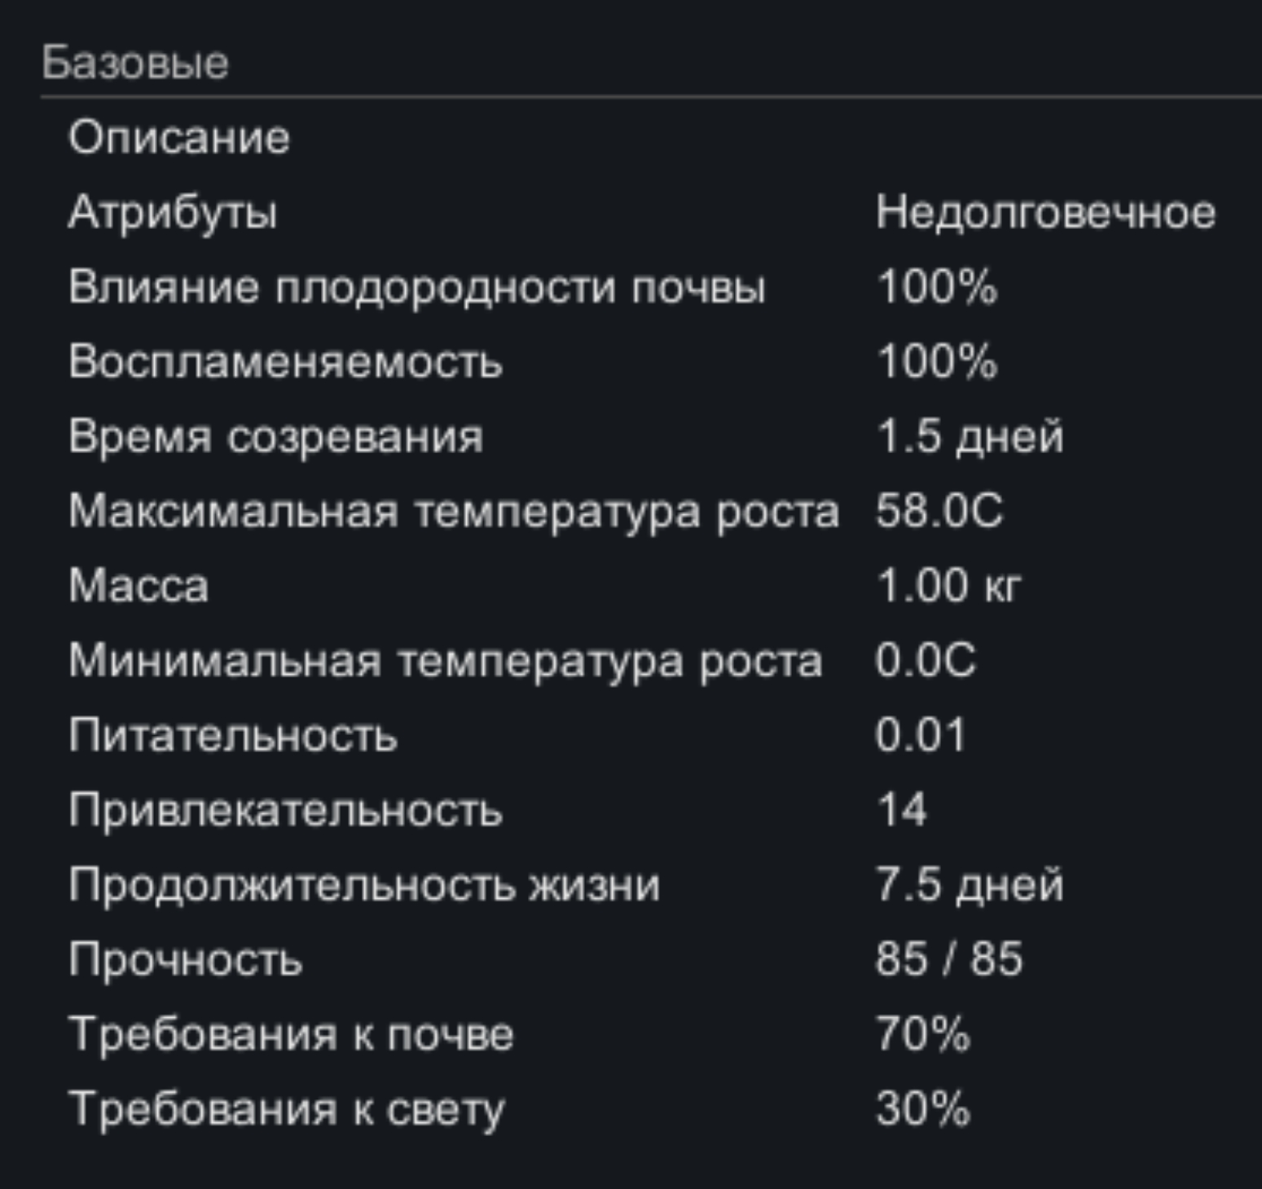1262x1189 pixels.
Task: Select the Питательность stat label
Action: point(233,735)
